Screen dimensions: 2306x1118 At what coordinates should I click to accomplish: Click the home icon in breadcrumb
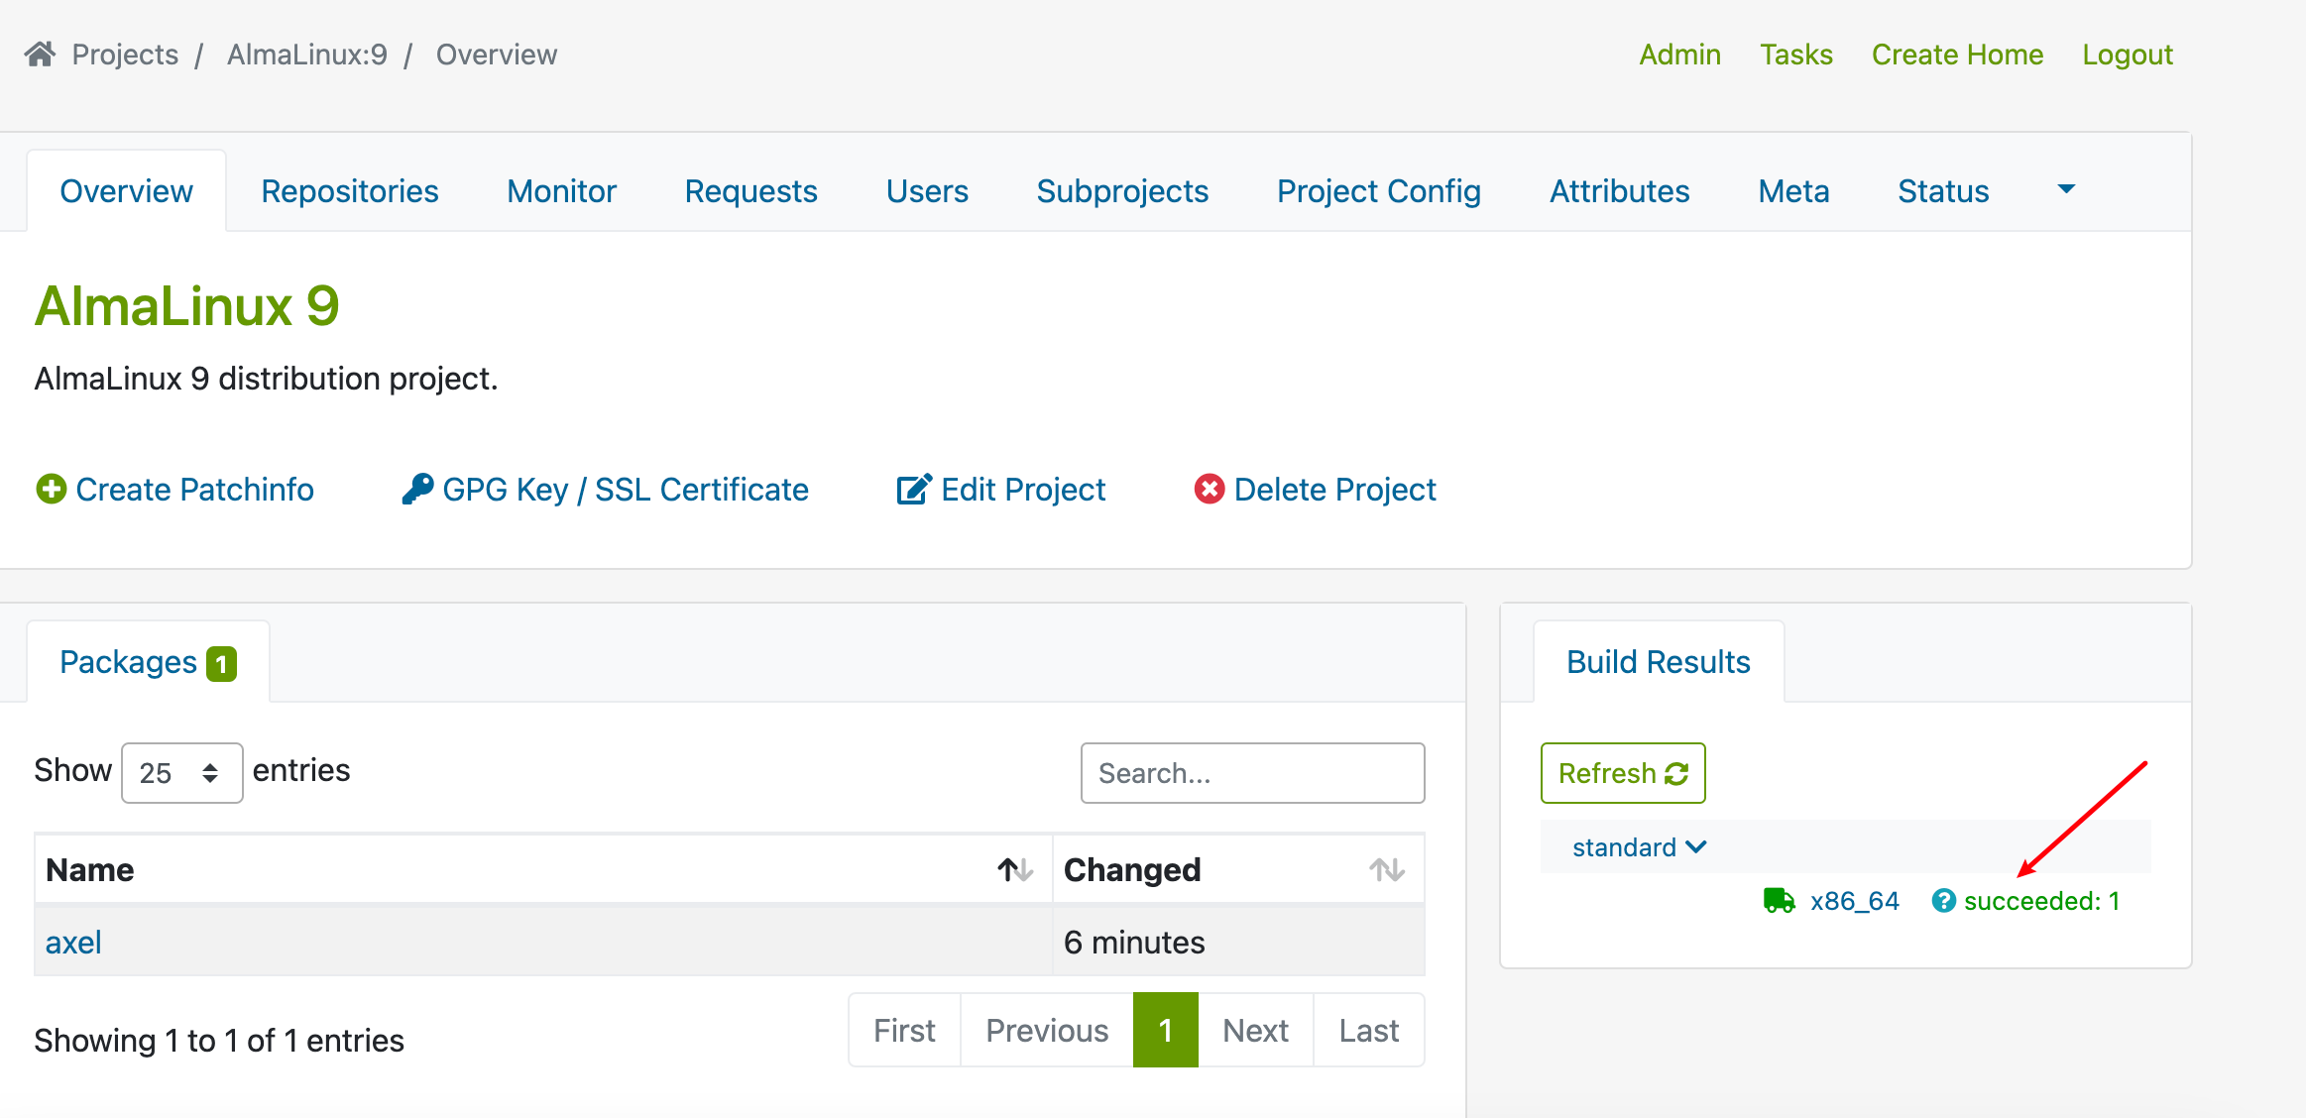[40, 54]
